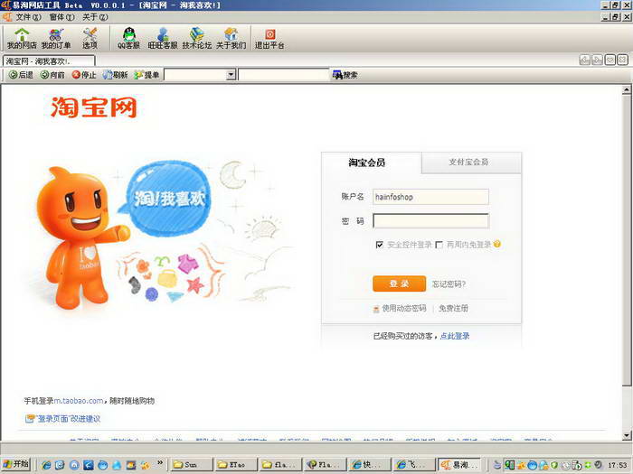Click orange 登录 login button
The width and height of the screenshot is (633, 474).
click(x=400, y=283)
